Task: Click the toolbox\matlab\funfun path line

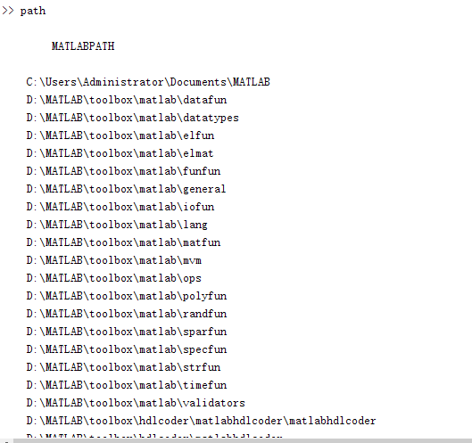Action: pyautogui.click(x=123, y=171)
